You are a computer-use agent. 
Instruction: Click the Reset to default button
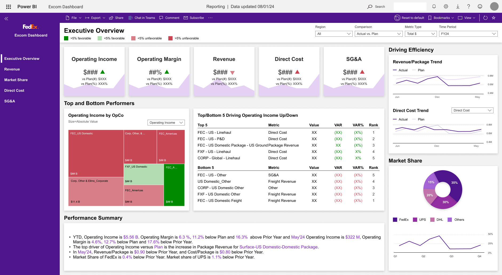click(x=409, y=18)
